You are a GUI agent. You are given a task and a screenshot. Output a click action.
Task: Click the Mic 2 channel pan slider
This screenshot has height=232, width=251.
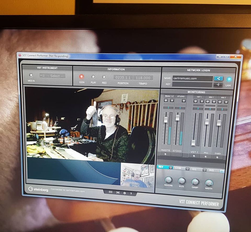click(222, 109)
